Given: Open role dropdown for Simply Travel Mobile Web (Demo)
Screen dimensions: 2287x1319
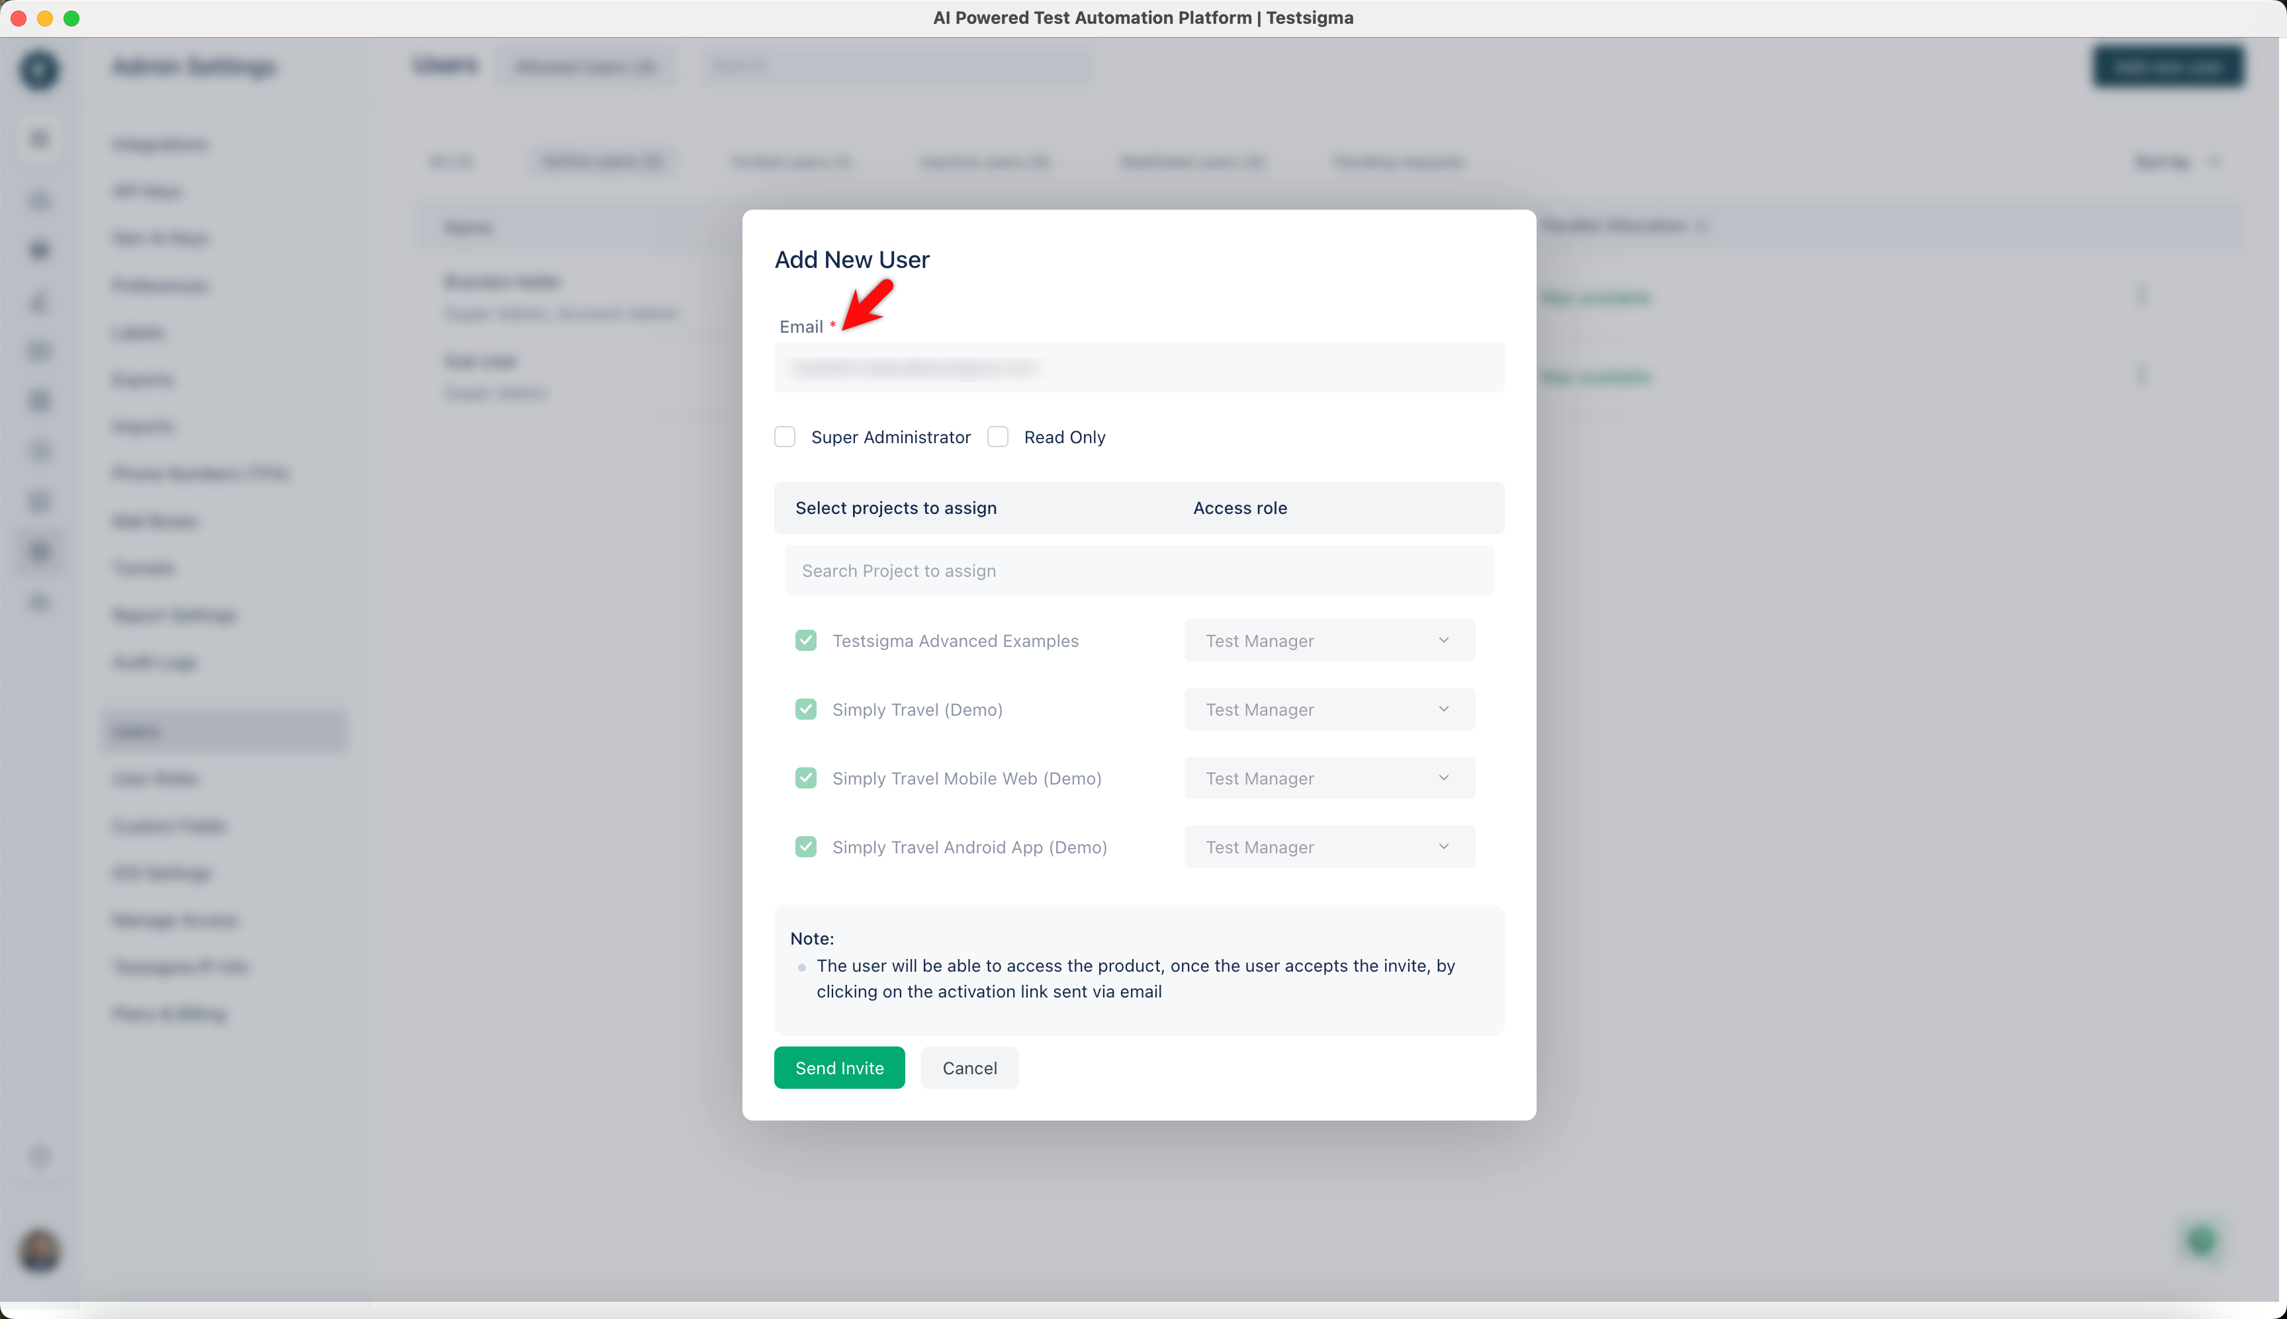Looking at the screenshot, I should point(1329,778).
